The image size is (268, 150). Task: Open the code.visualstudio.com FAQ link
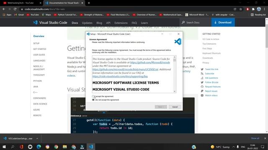120,76
